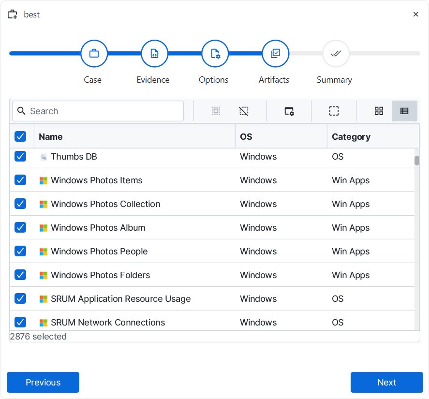Jump to the Summary step icon
The image size is (429, 399).
pos(336,54)
